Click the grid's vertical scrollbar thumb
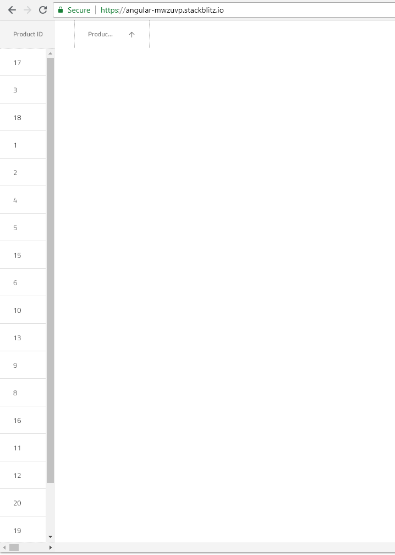The image size is (395, 555). point(50,270)
